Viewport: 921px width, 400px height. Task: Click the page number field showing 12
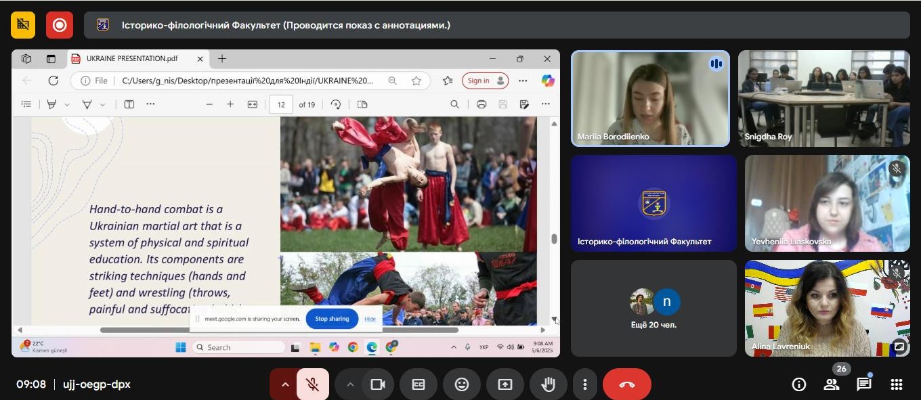pos(281,104)
